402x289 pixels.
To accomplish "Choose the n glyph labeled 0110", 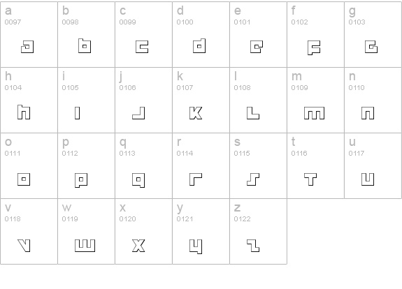I will (x=373, y=100).
